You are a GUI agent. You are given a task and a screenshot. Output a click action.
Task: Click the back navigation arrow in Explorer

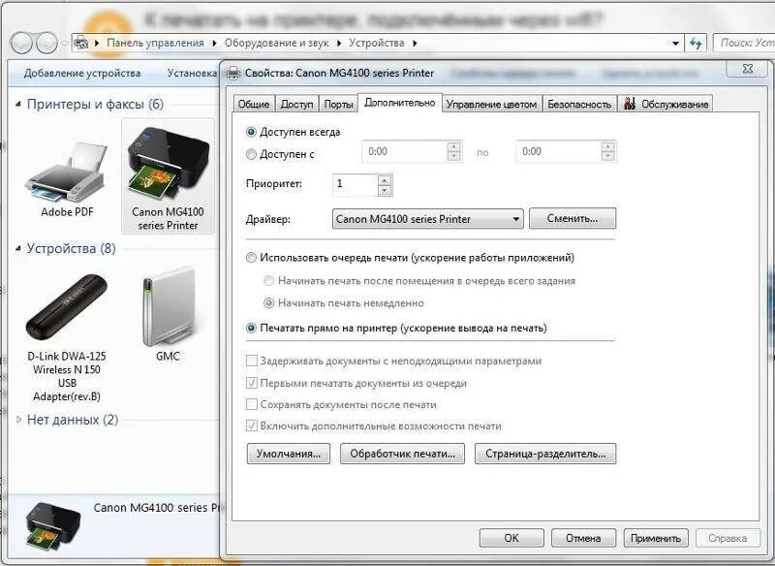click(21, 44)
